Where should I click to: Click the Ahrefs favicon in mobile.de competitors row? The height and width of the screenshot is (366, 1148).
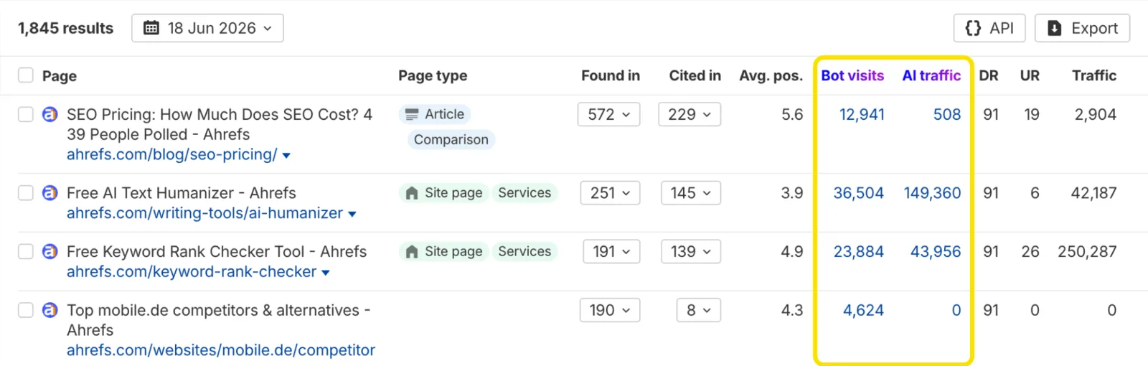tap(50, 310)
